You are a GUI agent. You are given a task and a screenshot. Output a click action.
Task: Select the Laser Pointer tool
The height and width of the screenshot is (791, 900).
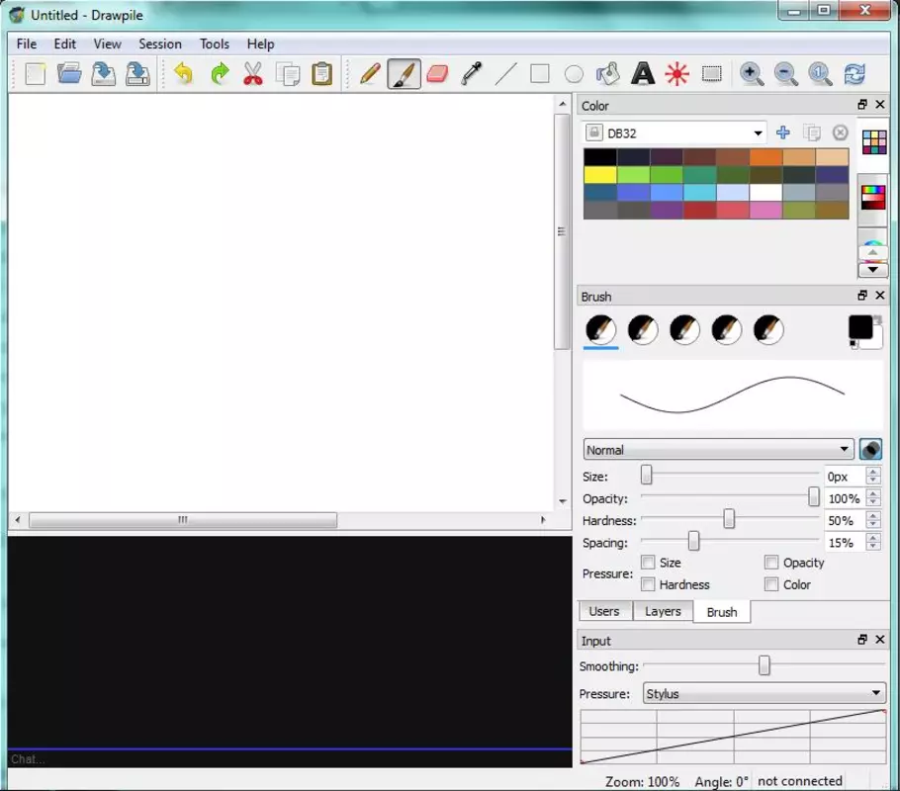[x=677, y=74]
